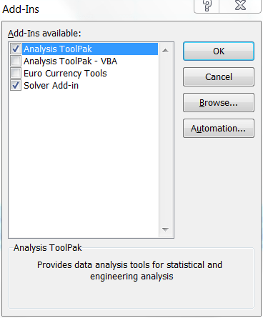Open the Automation... servers dialog
This screenshot has height=318, width=263.
219,129
